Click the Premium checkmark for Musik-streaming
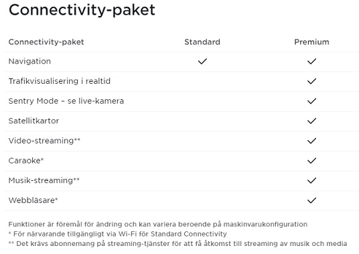 pos(311,180)
